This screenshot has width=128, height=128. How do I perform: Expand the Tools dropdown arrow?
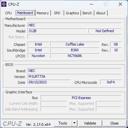75,123
